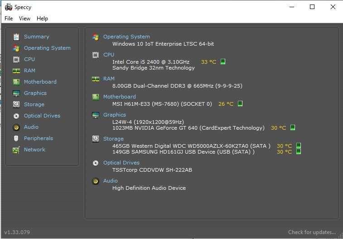This screenshot has width=343, height=239.
Task: Open the RAM sidebar entry
Action: pos(29,70)
